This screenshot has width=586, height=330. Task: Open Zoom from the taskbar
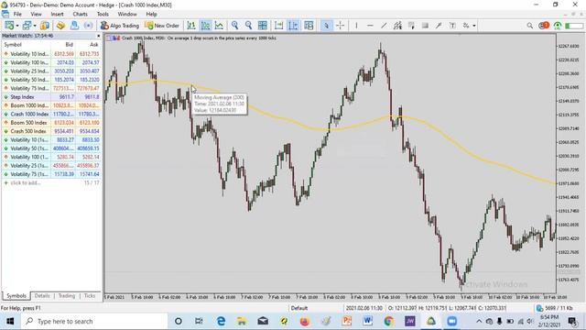[x=451, y=321]
